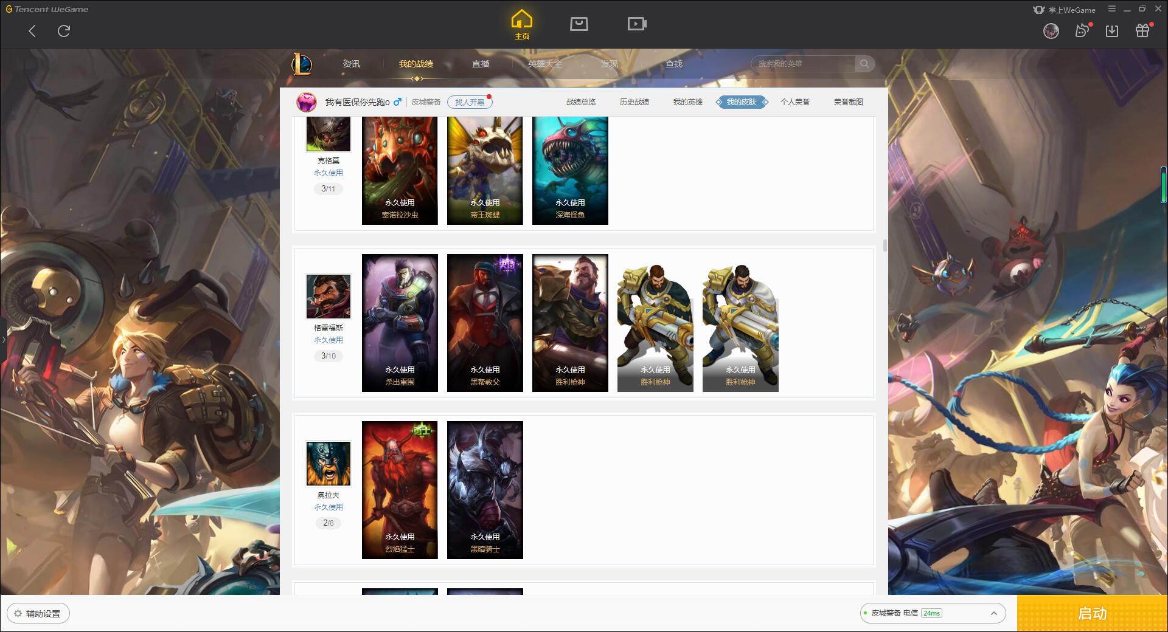Click the 深海怪鱼 skin card

point(570,171)
